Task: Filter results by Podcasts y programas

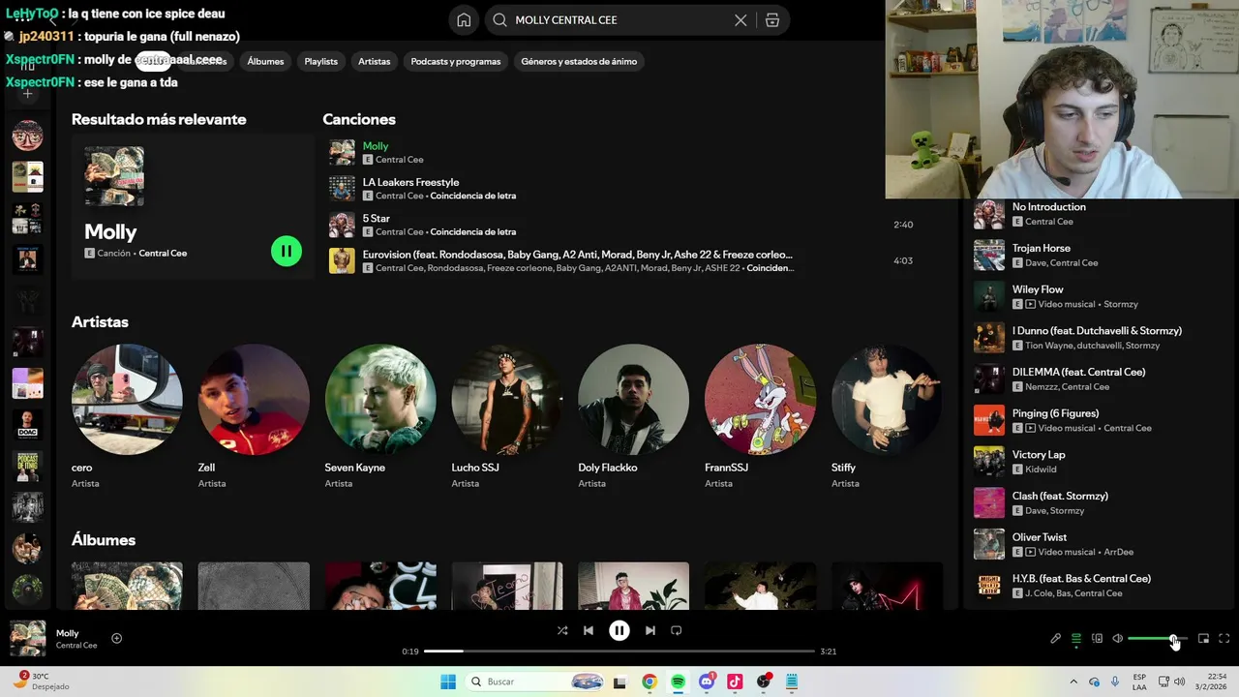Action: point(456,61)
